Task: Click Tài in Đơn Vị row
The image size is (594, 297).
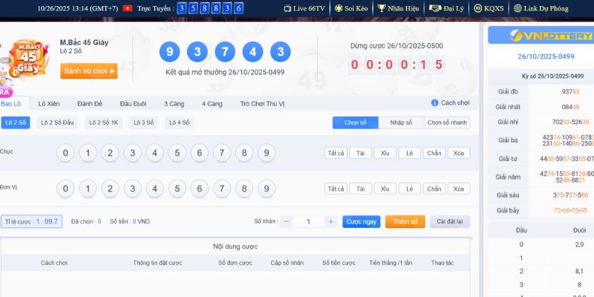Action: [360, 189]
